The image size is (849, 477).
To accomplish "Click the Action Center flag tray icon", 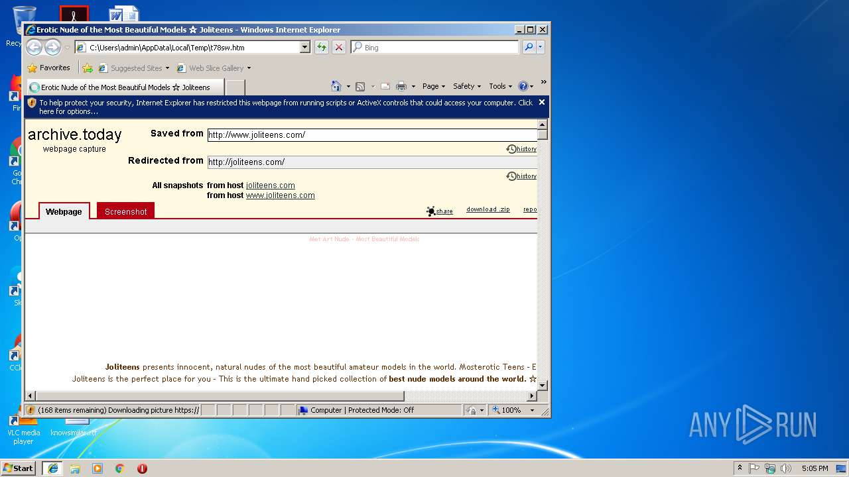I will (x=754, y=468).
